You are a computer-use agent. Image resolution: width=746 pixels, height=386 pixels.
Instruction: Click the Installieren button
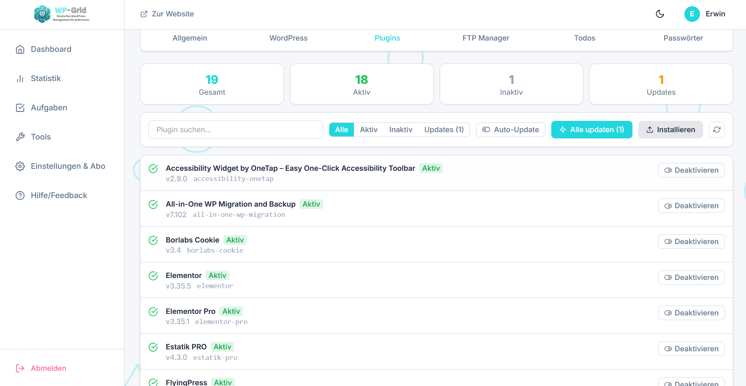(670, 130)
